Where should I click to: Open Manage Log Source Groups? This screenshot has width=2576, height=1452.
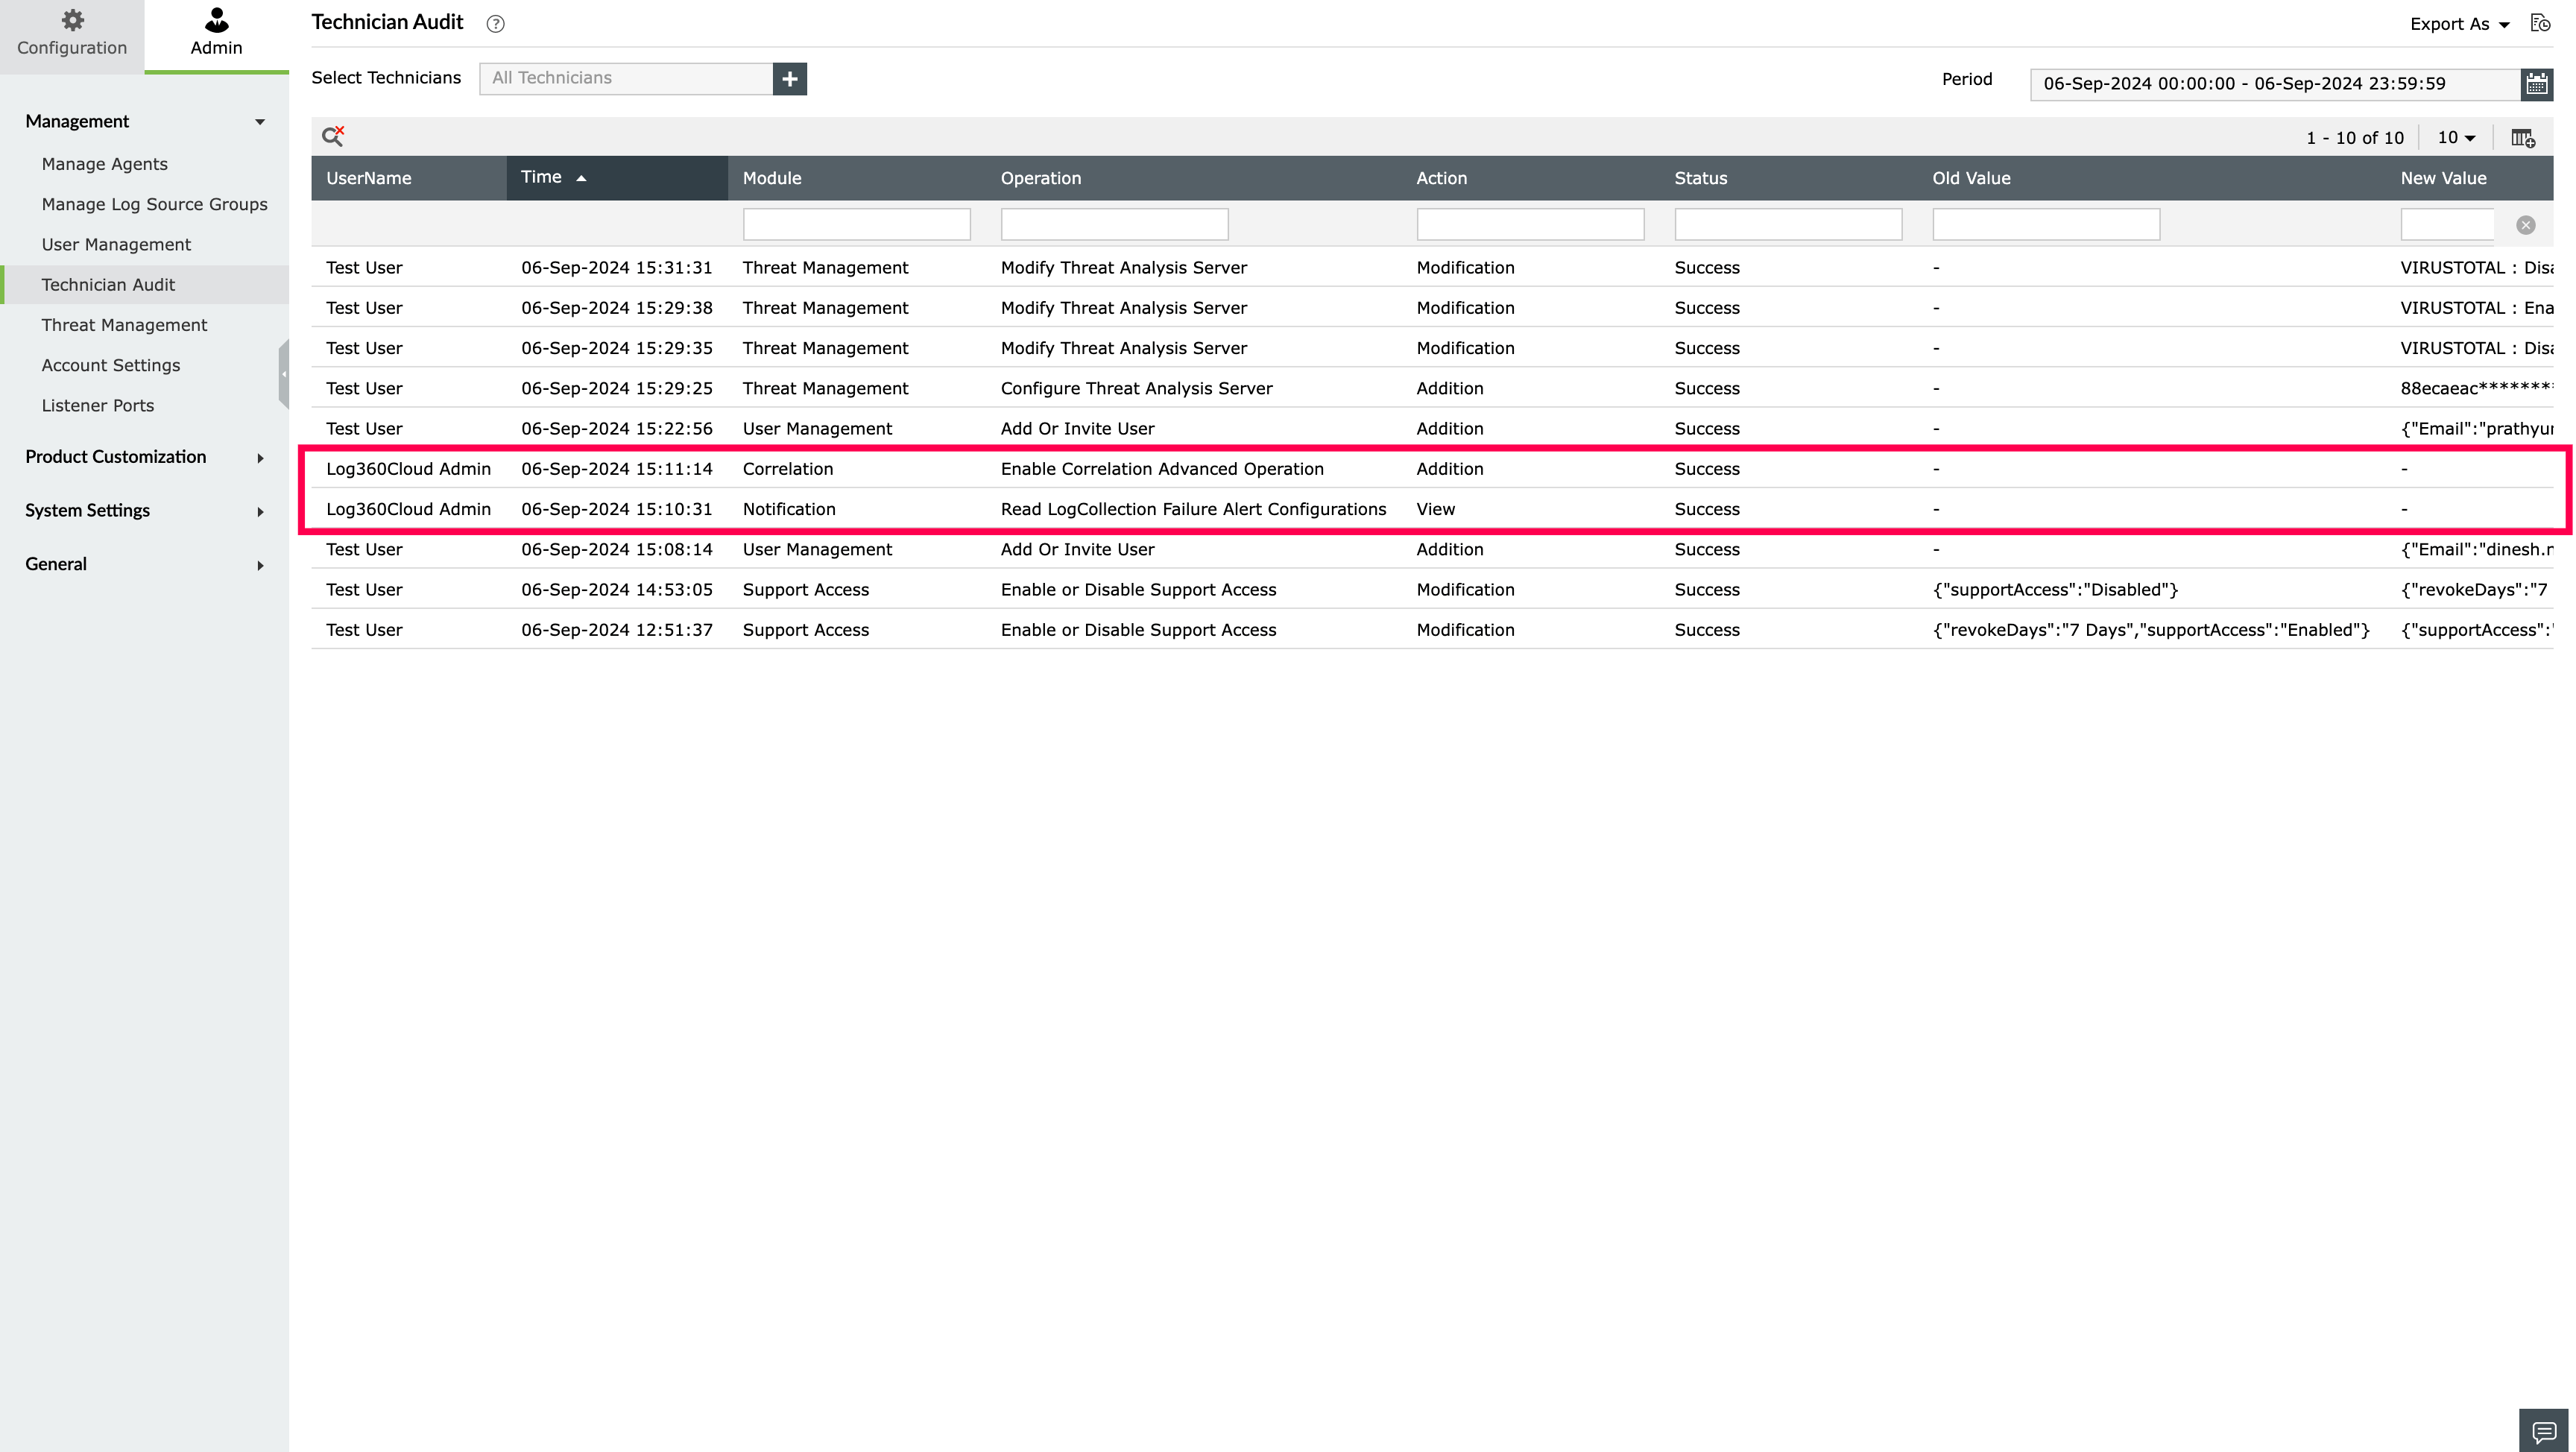pyautogui.click(x=154, y=204)
